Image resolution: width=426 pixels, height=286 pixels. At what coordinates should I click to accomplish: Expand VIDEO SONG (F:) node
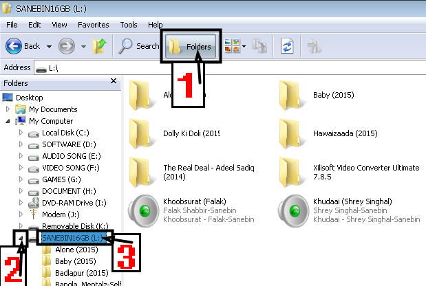point(21,168)
